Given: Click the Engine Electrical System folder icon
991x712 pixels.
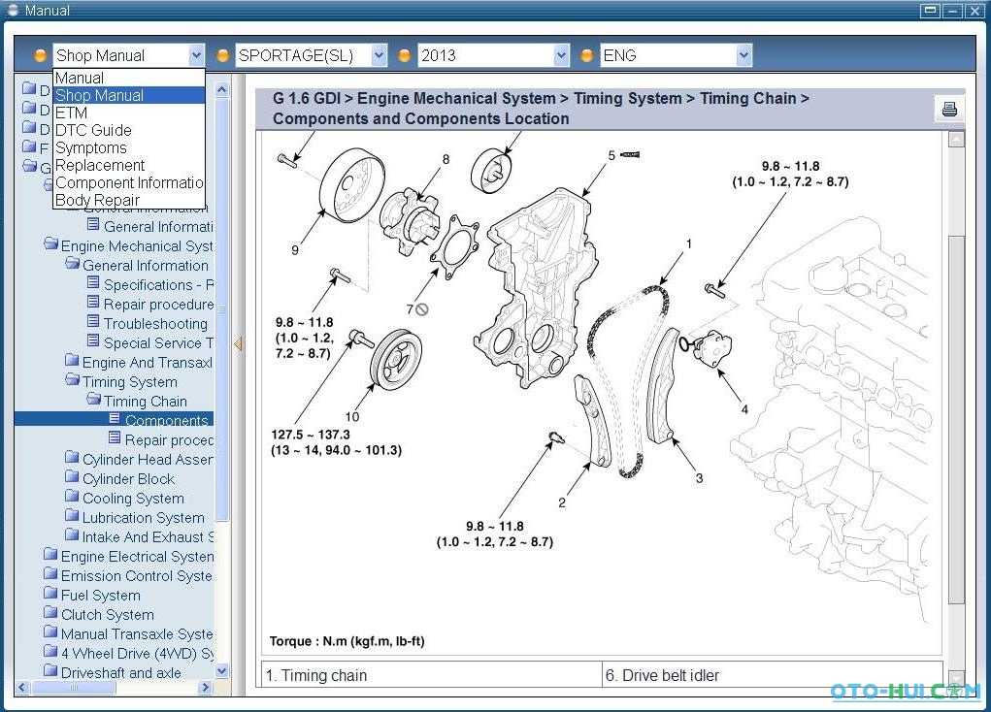Looking at the screenshot, I should click(x=50, y=555).
